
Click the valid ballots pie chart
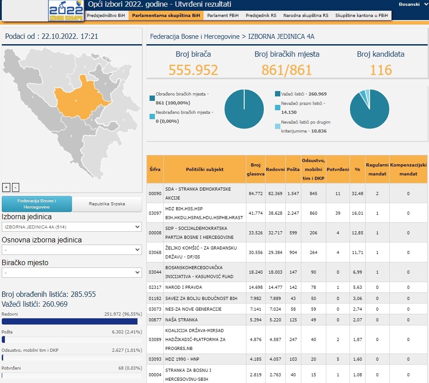pyautogui.click(x=369, y=109)
